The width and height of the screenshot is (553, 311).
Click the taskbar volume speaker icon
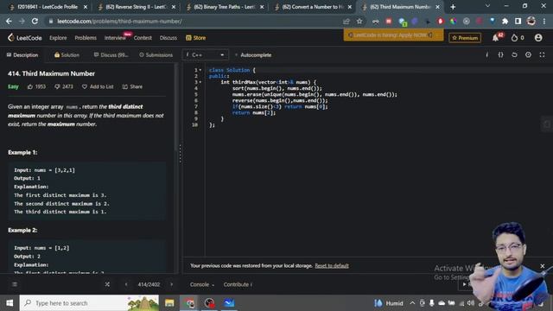[x=470, y=303]
